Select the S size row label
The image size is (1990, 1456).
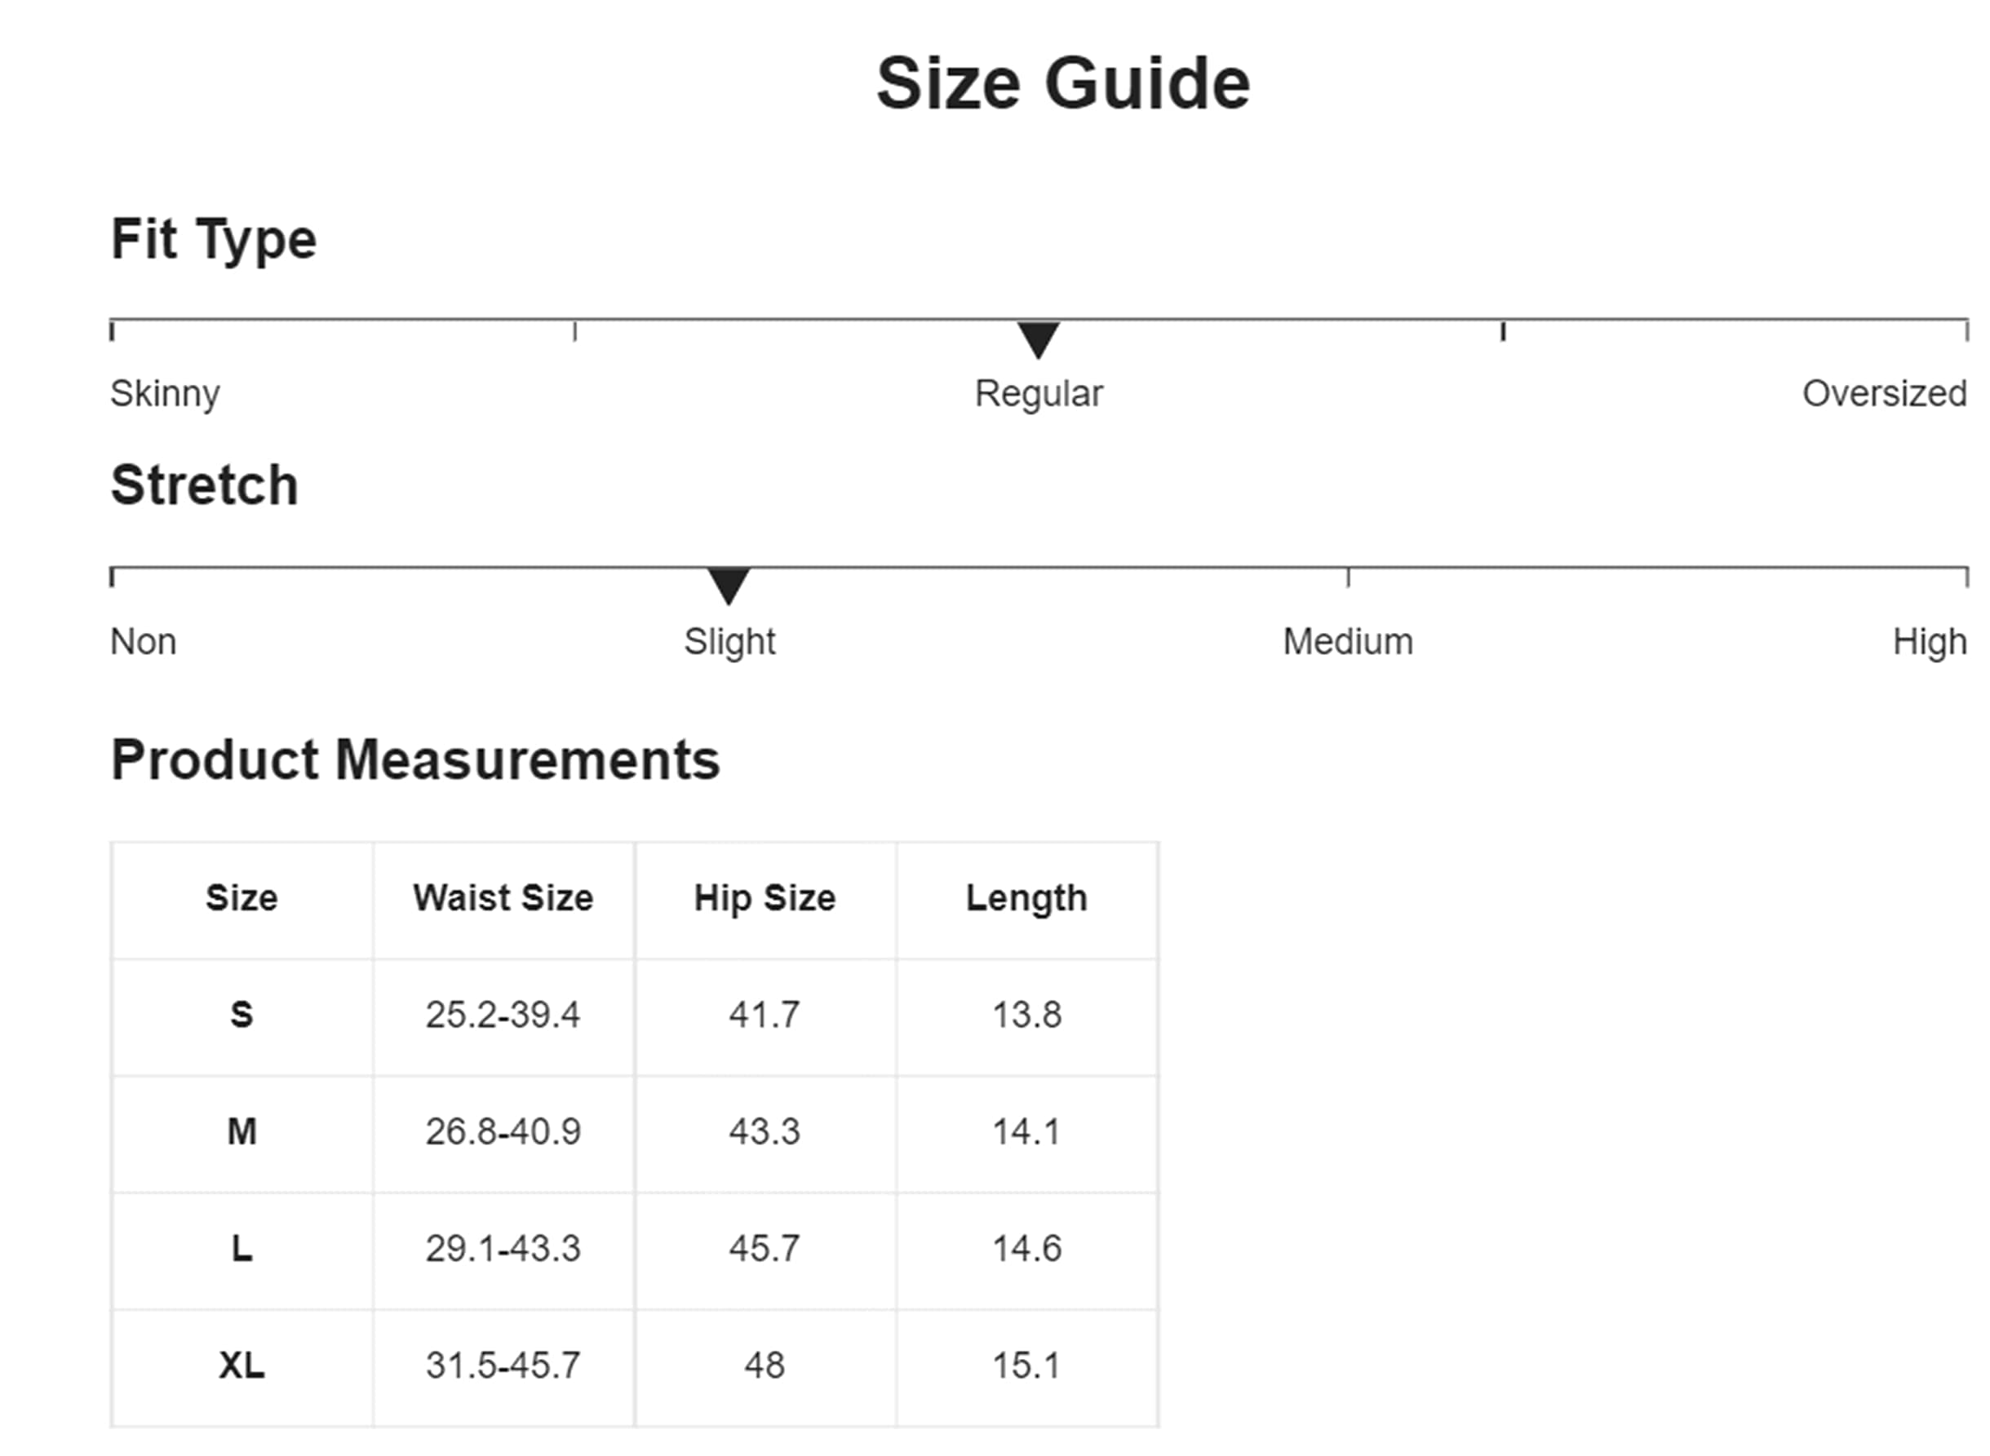[x=242, y=1016]
